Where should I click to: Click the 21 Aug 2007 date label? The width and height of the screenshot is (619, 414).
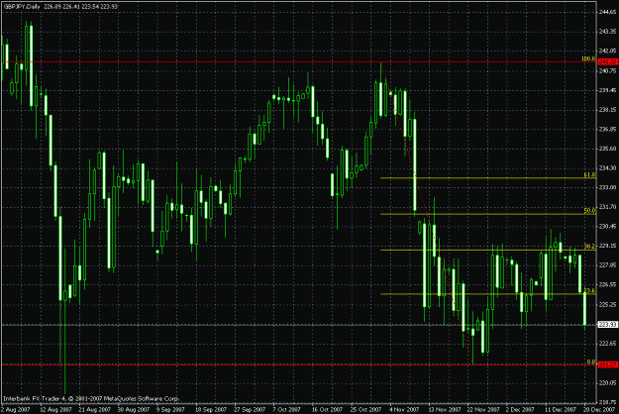coord(95,410)
